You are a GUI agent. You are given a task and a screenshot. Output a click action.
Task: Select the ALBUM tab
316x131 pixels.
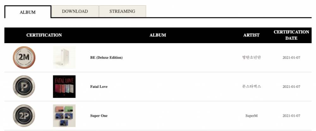(x=27, y=12)
